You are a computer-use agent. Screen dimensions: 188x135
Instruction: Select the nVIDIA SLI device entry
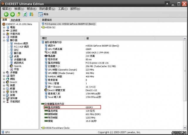coord(48,27)
